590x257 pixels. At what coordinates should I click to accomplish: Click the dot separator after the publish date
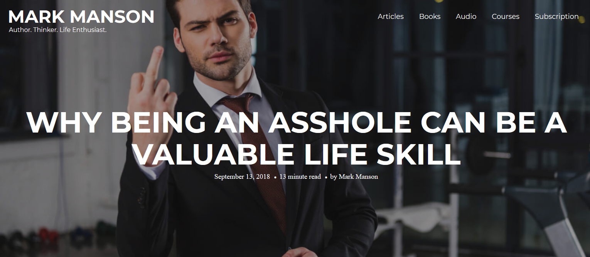275,178
